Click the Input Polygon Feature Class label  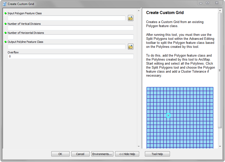pyautogui.click(x=25, y=13)
